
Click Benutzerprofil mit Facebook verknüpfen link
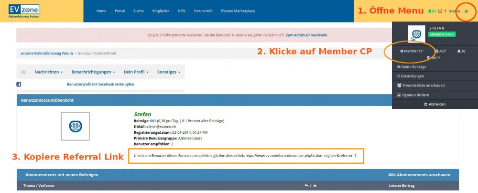(100, 85)
